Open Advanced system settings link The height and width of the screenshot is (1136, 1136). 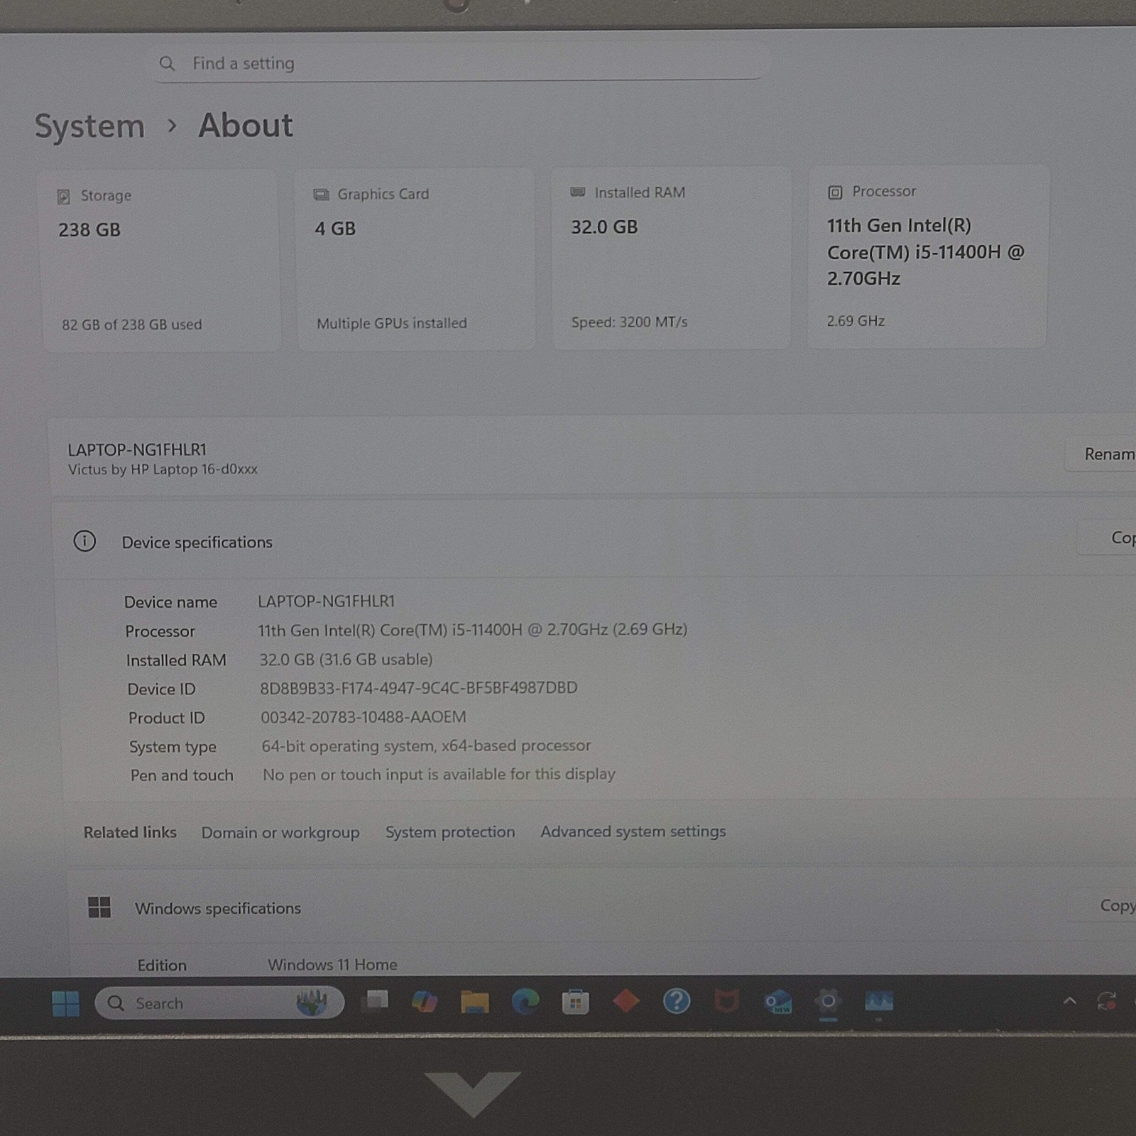(x=633, y=831)
